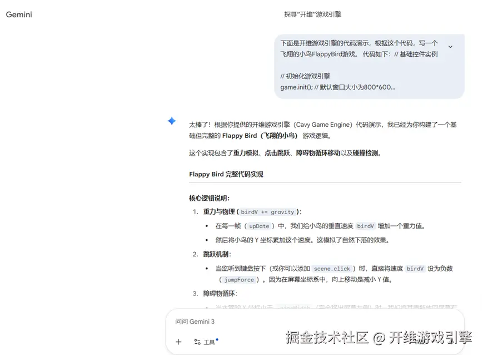Open the conversation title 探寻"开维"游戏引擎
Image resolution: width=483 pixels, height=356 pixels.
(312, 14)
